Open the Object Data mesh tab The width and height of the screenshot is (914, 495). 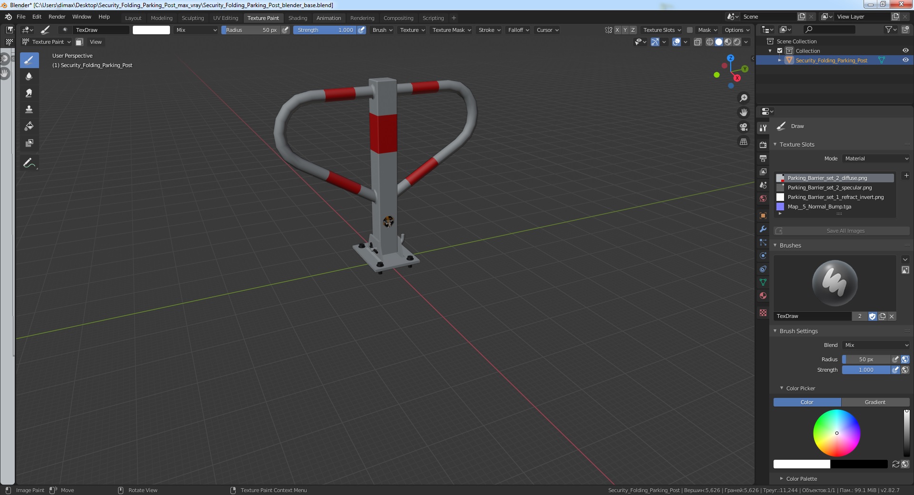[x=763, y=282]
